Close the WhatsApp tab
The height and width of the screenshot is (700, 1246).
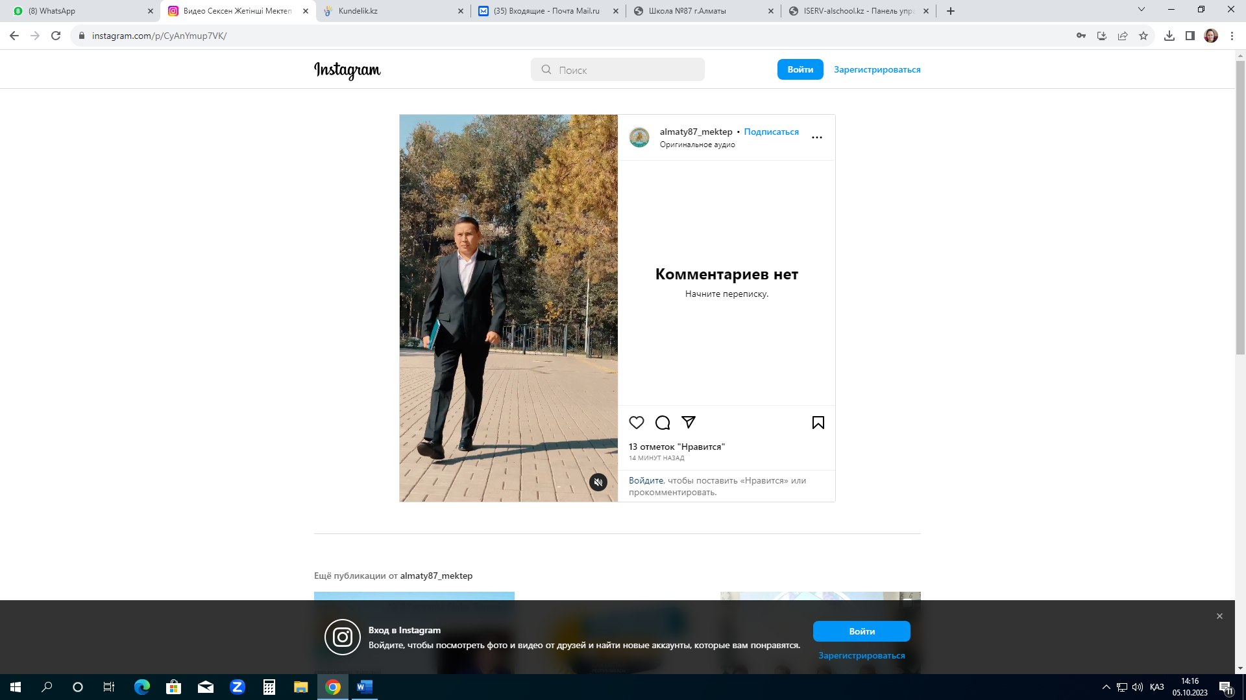coord(151,11)
